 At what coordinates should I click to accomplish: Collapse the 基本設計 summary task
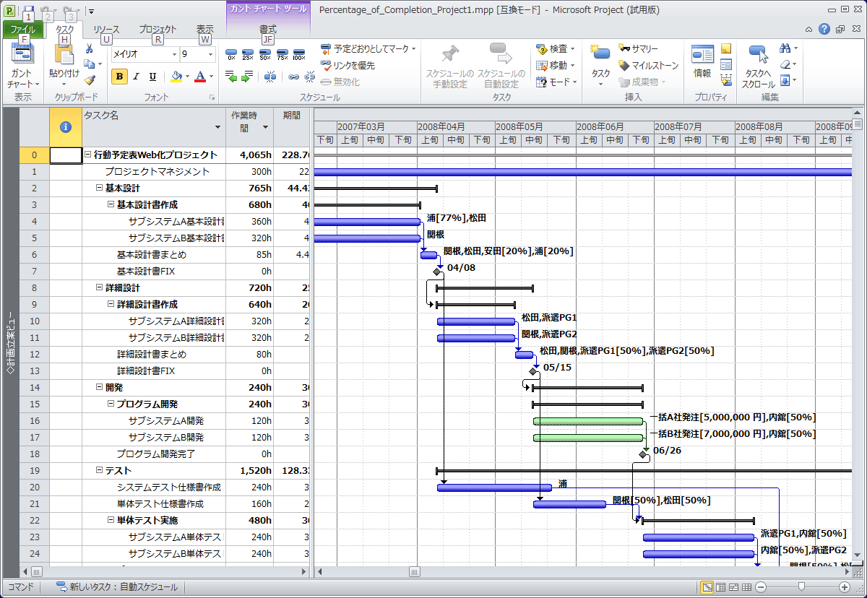[100, 188]
